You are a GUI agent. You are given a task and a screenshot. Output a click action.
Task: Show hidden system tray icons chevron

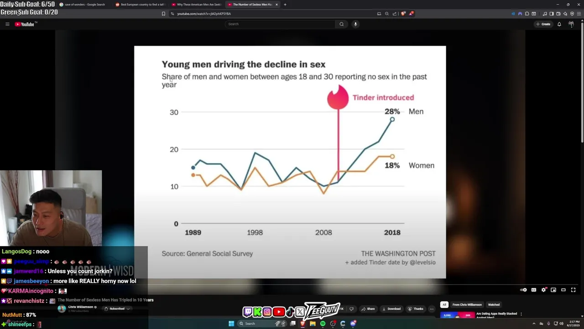click(534, 324)
